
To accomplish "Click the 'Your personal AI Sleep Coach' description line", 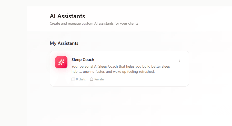I will coord(121,66).
